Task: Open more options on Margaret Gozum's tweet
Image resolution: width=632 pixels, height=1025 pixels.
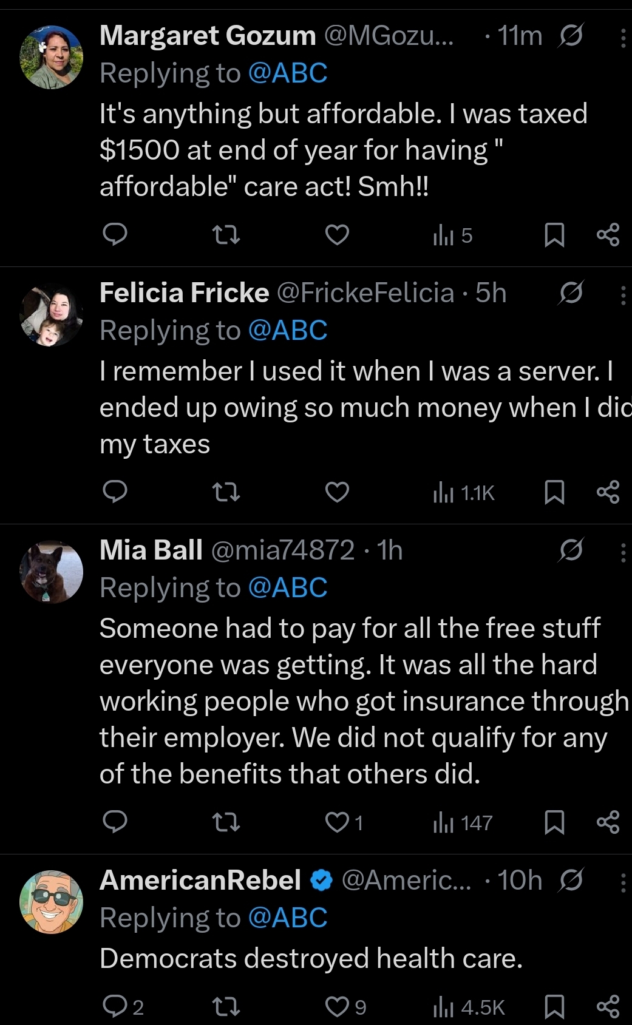Action: 623,38
